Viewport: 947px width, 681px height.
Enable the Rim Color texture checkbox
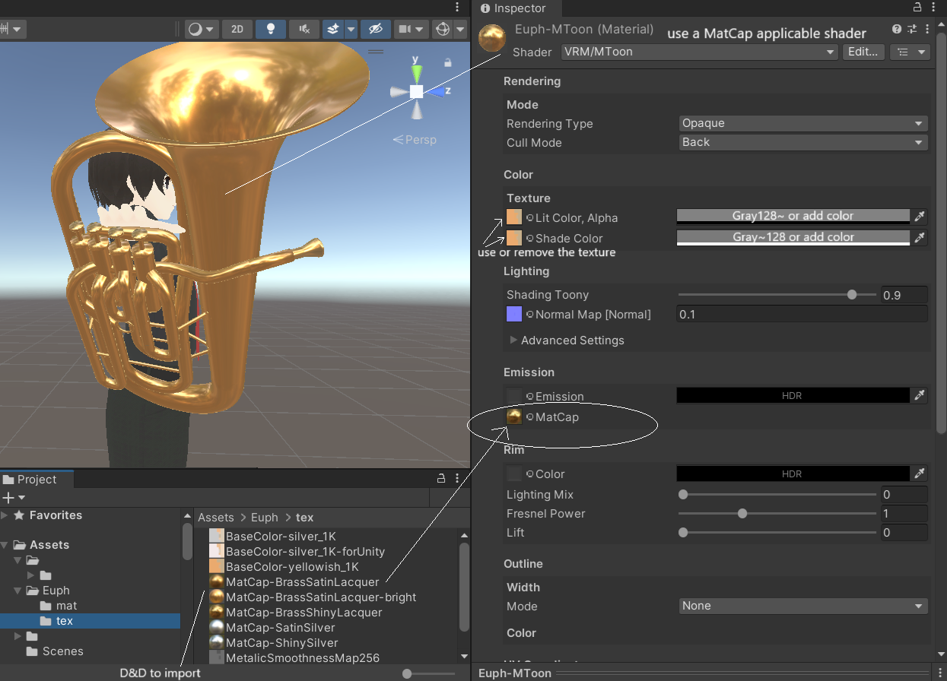pyautogui.click(x=513, y=473)
